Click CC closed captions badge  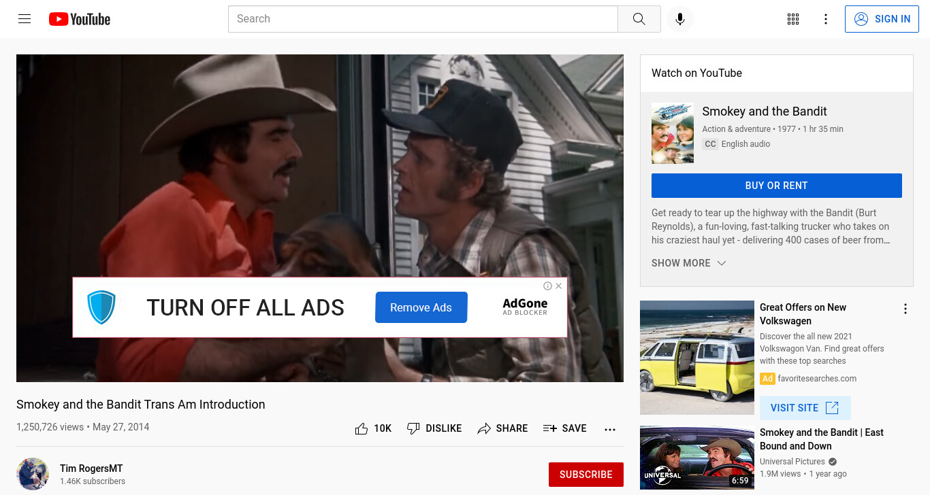[x=710, y=144]
